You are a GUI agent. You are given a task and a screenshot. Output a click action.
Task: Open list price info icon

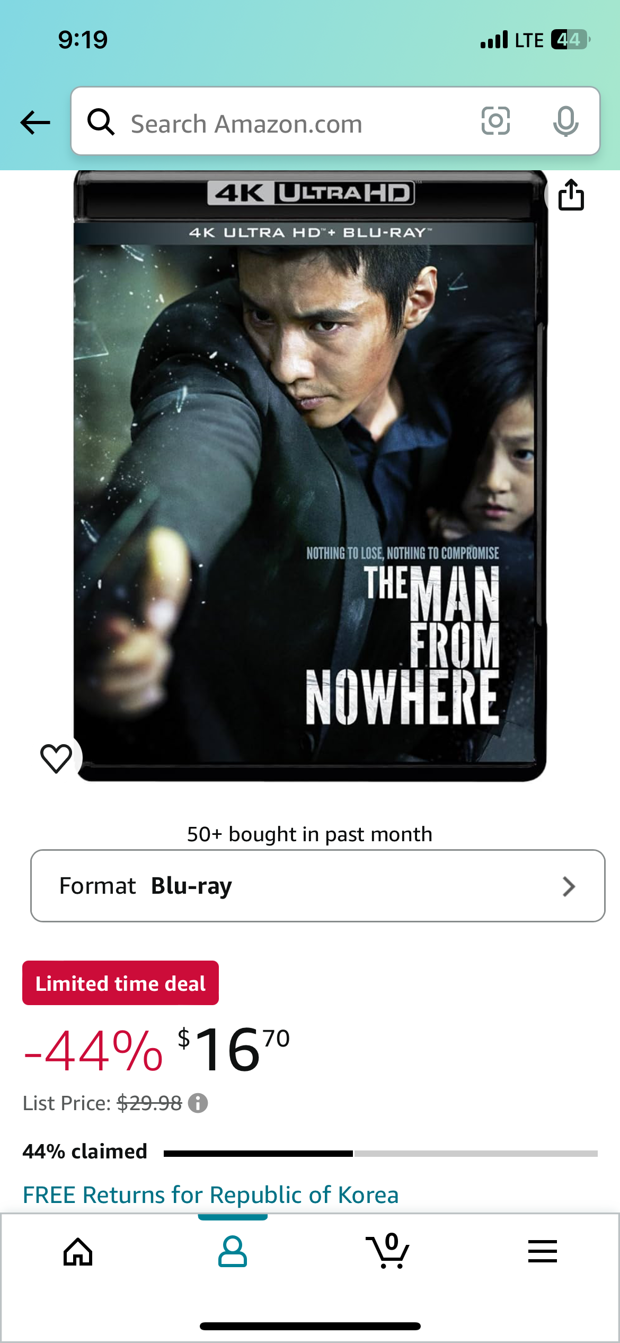[198, 1103]
